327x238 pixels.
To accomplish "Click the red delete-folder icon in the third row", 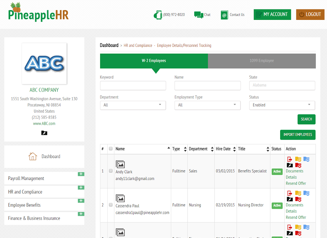I will click(x=298, y=233).
